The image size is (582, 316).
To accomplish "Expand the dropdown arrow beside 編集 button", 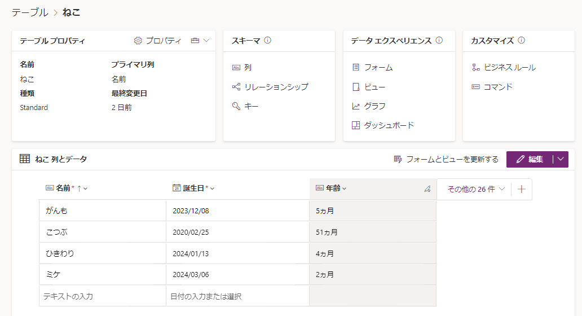I will coord(561,159).
